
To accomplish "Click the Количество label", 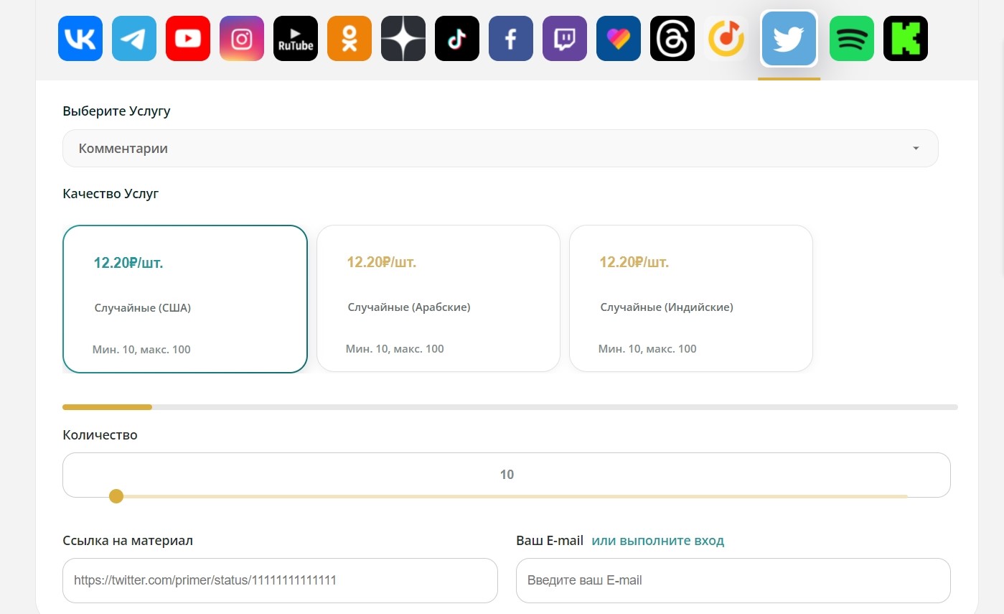I will point(100,435).
